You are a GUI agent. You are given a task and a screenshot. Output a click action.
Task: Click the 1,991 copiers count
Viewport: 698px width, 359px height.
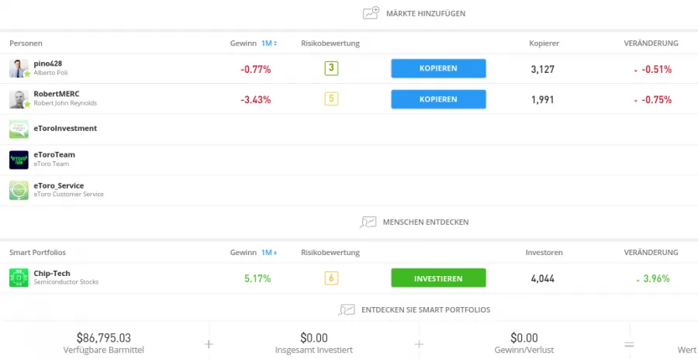pos(543,100)
